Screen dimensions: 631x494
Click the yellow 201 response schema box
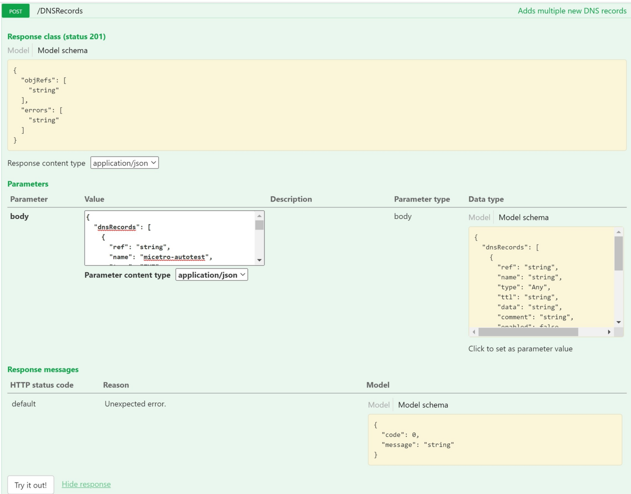315,106
